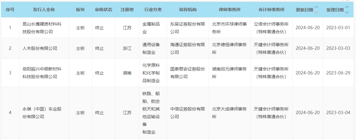Click the 律师事务所 column header
This screenshot has width=356, height=140.
click(229, 10)
